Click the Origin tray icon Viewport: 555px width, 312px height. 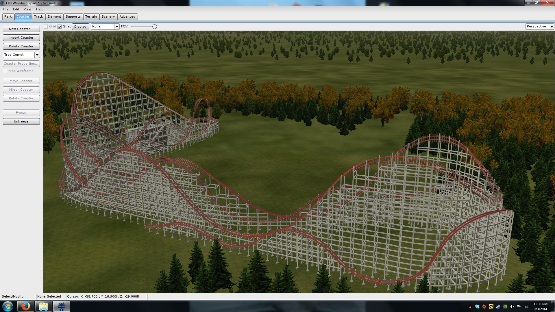pos(484,307)
